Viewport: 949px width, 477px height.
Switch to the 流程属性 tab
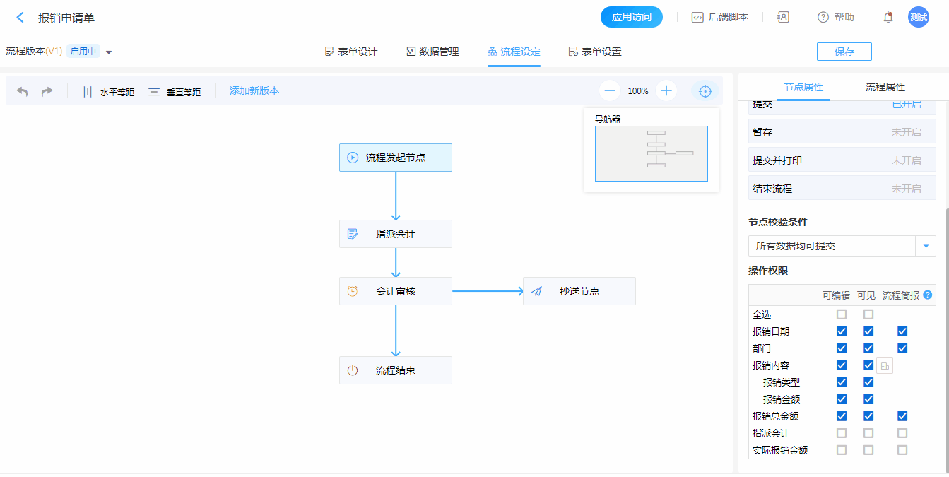point(885,88)
